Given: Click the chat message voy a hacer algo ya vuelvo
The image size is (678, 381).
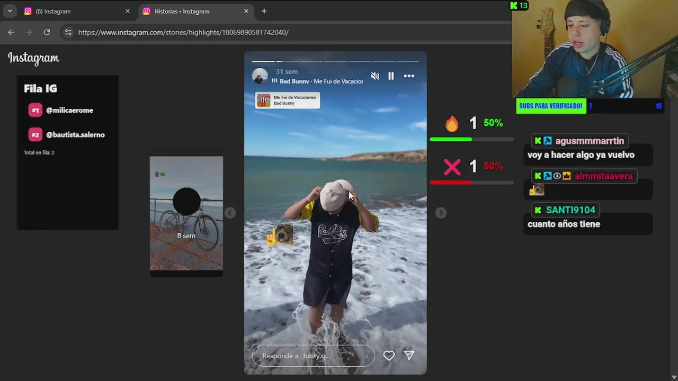Looking at the screenshot, I should [581, 155].
